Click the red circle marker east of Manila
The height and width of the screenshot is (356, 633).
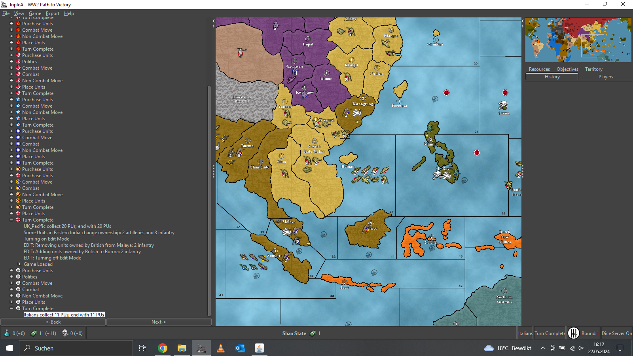click(477, 153)
